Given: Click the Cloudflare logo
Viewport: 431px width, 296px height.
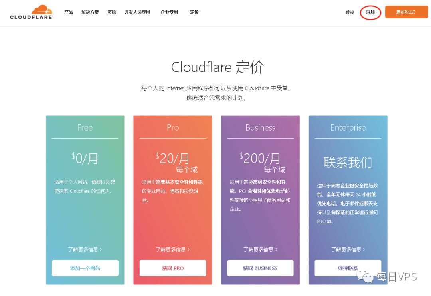Looking at the screenshot, I should click(32, 12).
